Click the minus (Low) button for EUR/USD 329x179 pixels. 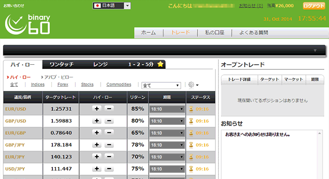coord(109,109)
